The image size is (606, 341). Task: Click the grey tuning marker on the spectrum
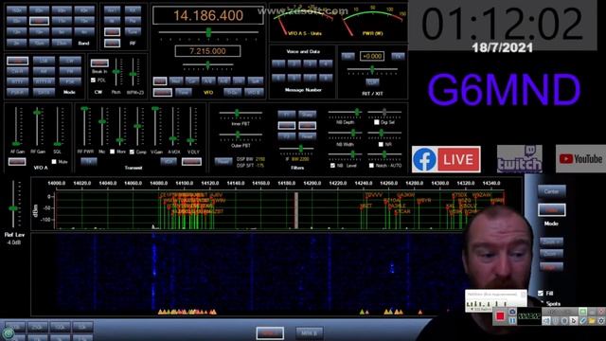[296, 210]
